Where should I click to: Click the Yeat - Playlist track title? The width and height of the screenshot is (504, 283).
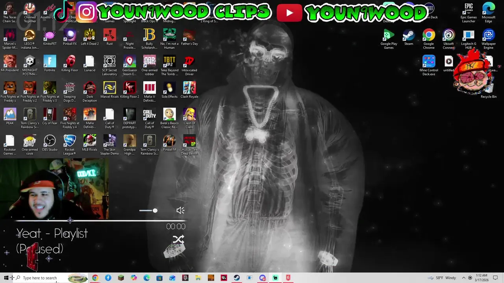[x=52, y=233]
